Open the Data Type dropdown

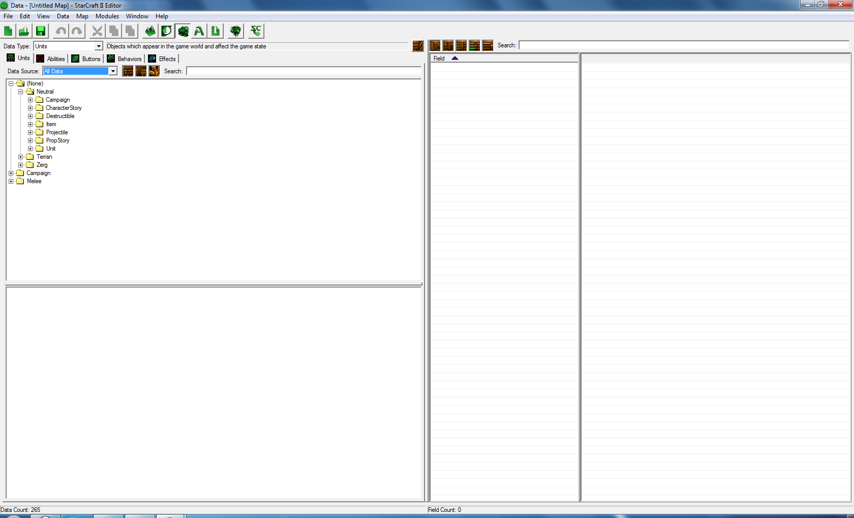click(x=99, y=46)
